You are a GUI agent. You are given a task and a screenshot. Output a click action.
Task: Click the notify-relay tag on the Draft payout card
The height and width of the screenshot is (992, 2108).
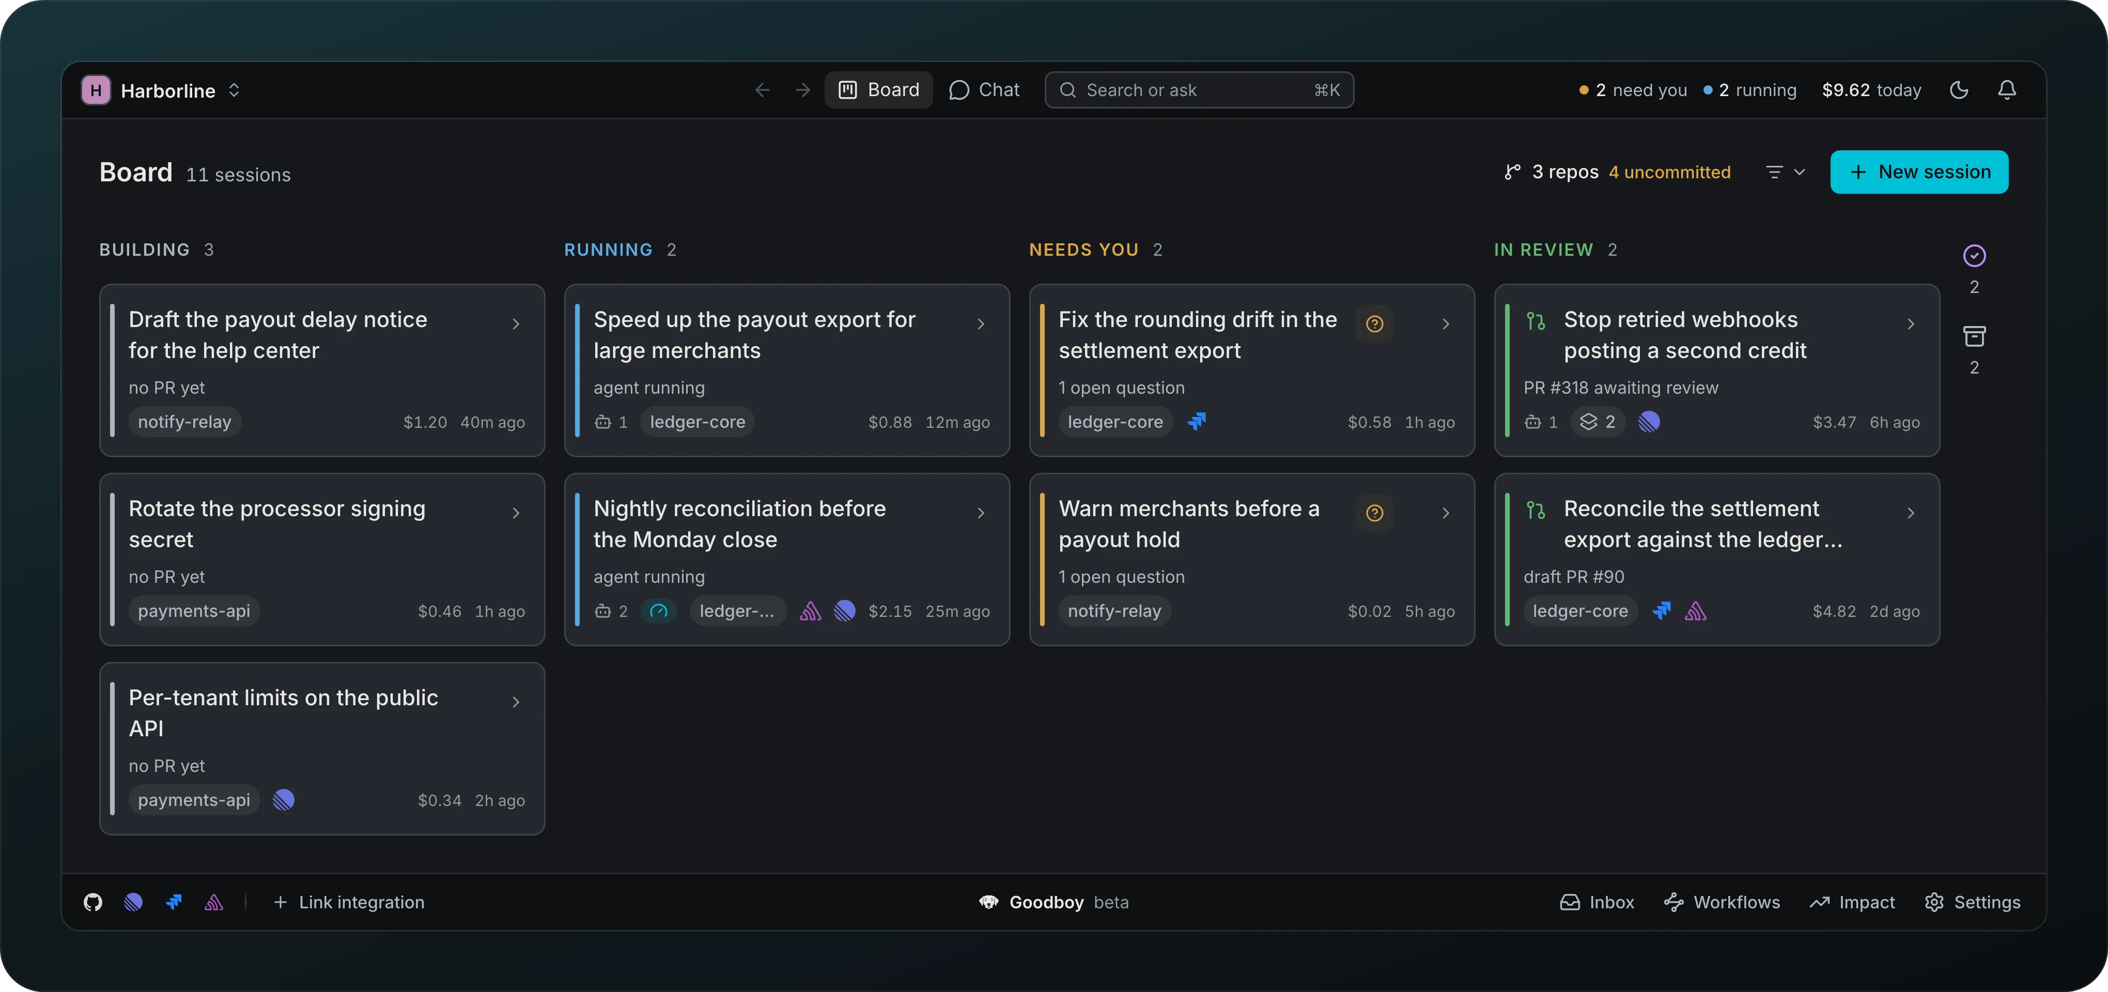(x=184, y=422)
